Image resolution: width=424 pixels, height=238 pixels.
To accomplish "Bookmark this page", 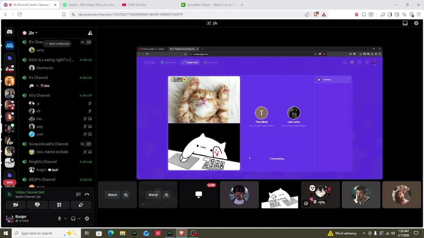I will coord(64,15).
